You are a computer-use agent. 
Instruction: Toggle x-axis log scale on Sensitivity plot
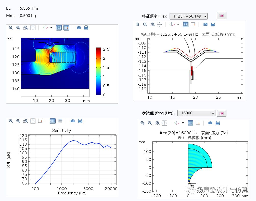click(53, 121)
